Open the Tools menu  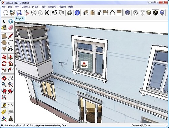coord(43,7)
